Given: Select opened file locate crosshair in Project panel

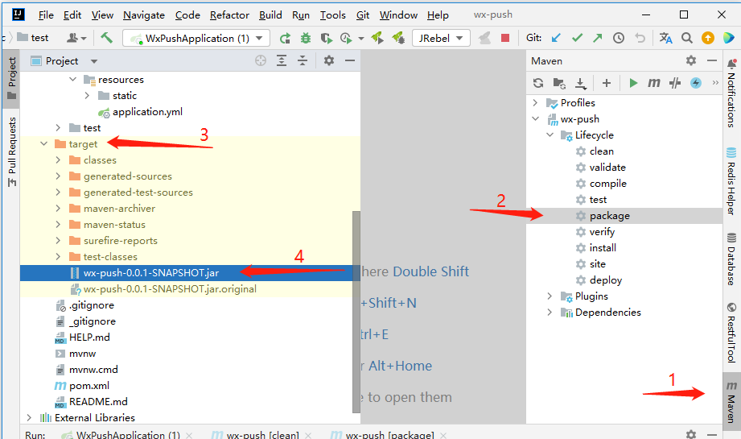Looking at the screenshot, I should coord(261,60).
